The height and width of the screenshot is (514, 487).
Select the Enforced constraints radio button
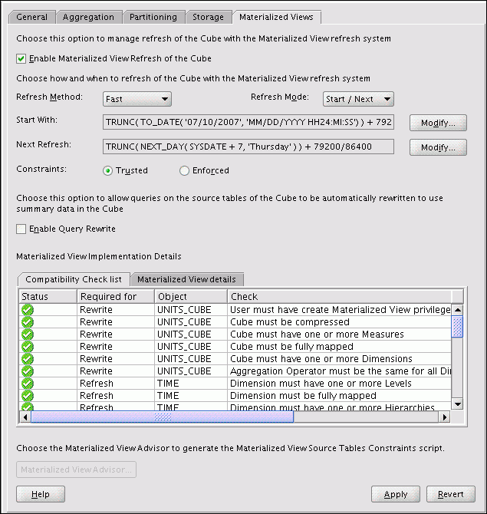[184, 171]
